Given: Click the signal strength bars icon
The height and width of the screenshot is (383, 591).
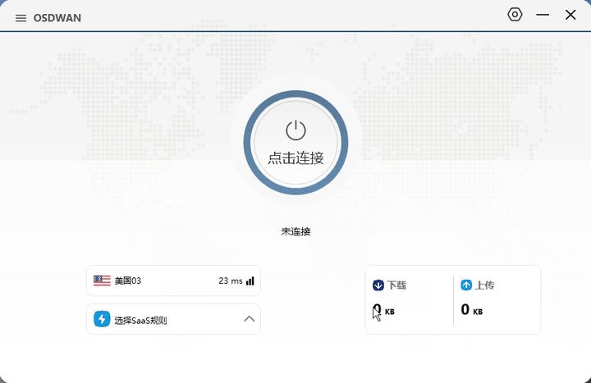Looking at the screenshot, I should (250, 280).
